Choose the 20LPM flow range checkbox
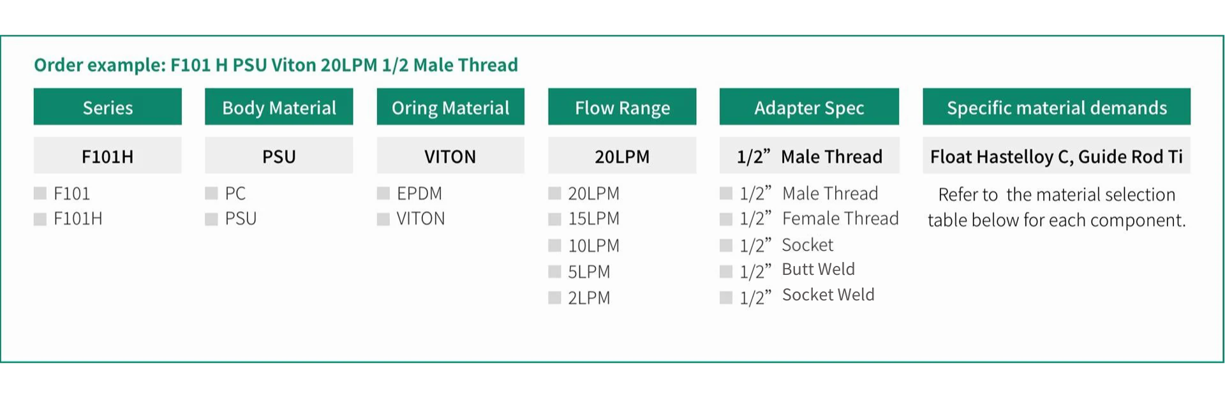1225x398 pixels. [554, 193]
